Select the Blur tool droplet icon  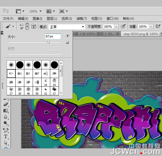click(6, 117)
